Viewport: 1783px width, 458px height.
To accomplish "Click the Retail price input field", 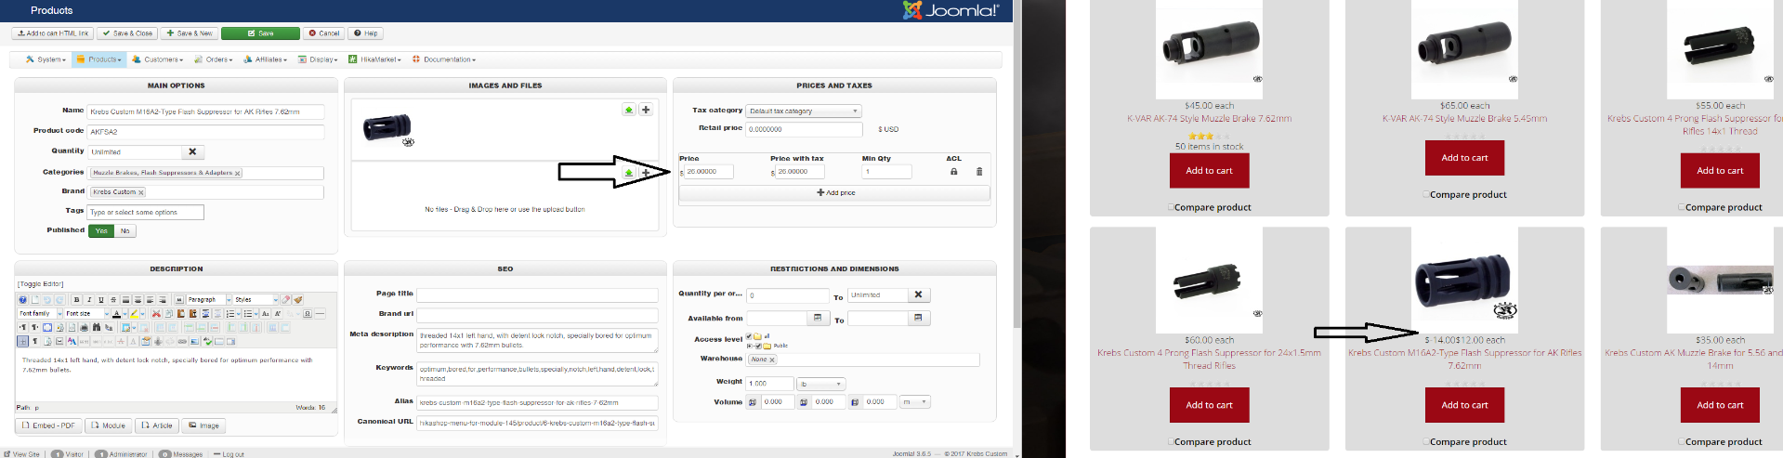I will point(805,130).
